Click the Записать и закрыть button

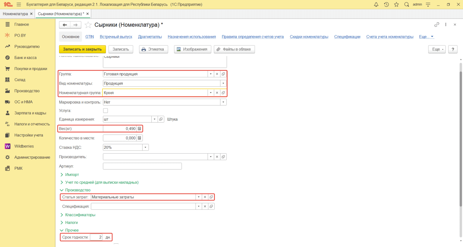click(82, 49)
